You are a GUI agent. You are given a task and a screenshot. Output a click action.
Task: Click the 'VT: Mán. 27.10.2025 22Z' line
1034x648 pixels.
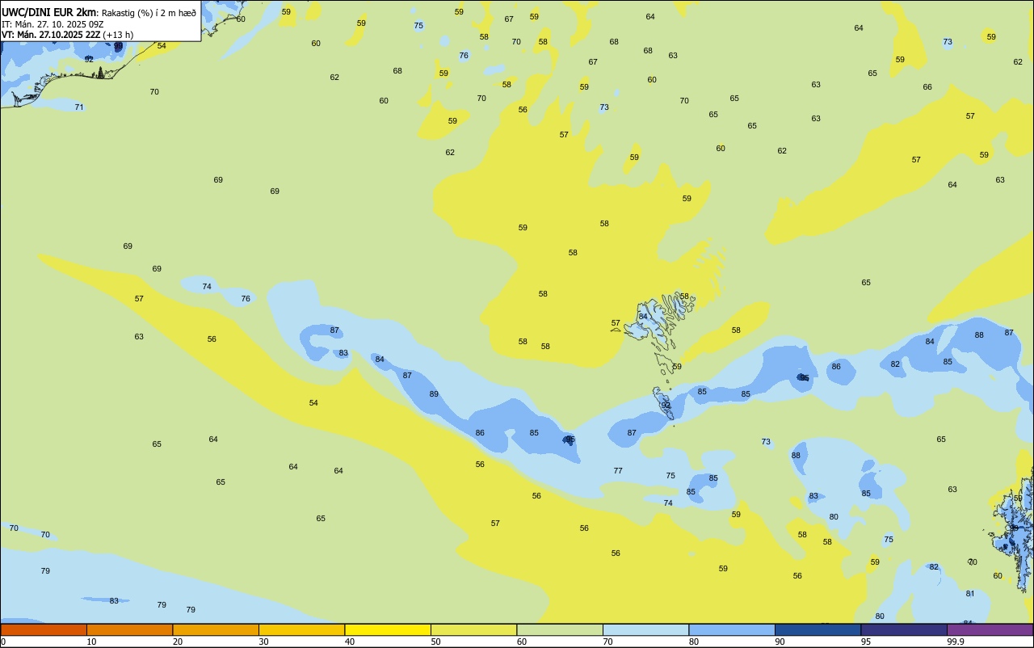coord(51,35)
